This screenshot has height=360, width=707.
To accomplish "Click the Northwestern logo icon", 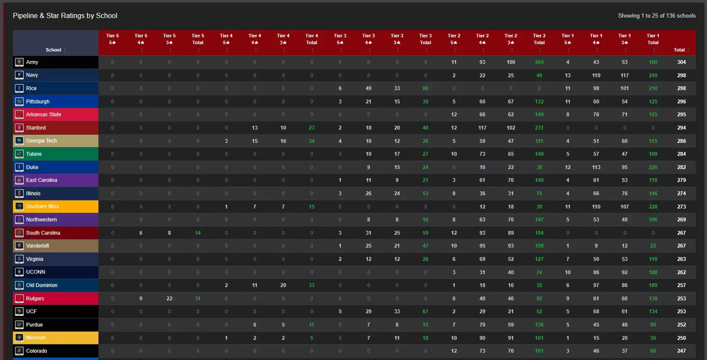I will (x=19, y=220).
